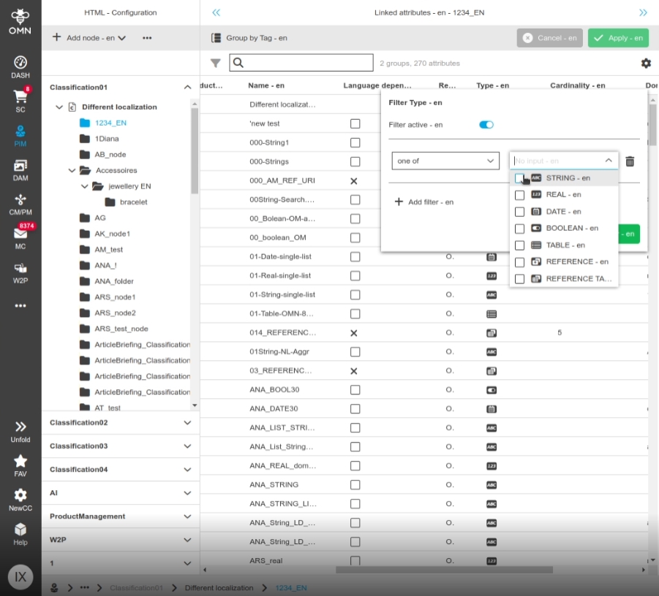
Task: Click the OMN bee logo
Action: pos(20,22)
